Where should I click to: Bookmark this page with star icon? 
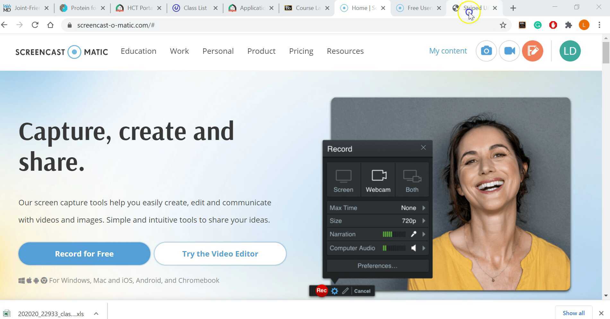[x=503, y=25]
